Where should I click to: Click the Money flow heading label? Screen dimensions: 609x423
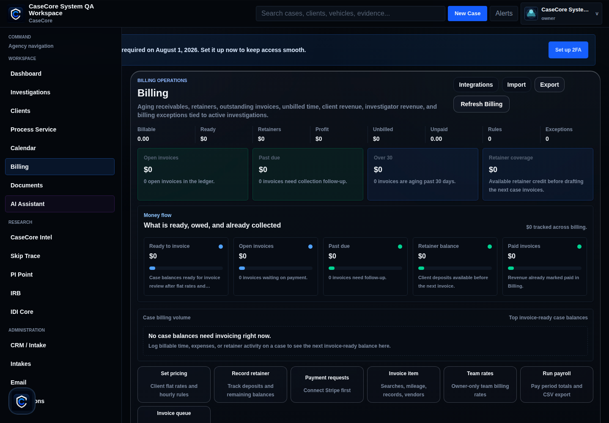coord(157,215)
